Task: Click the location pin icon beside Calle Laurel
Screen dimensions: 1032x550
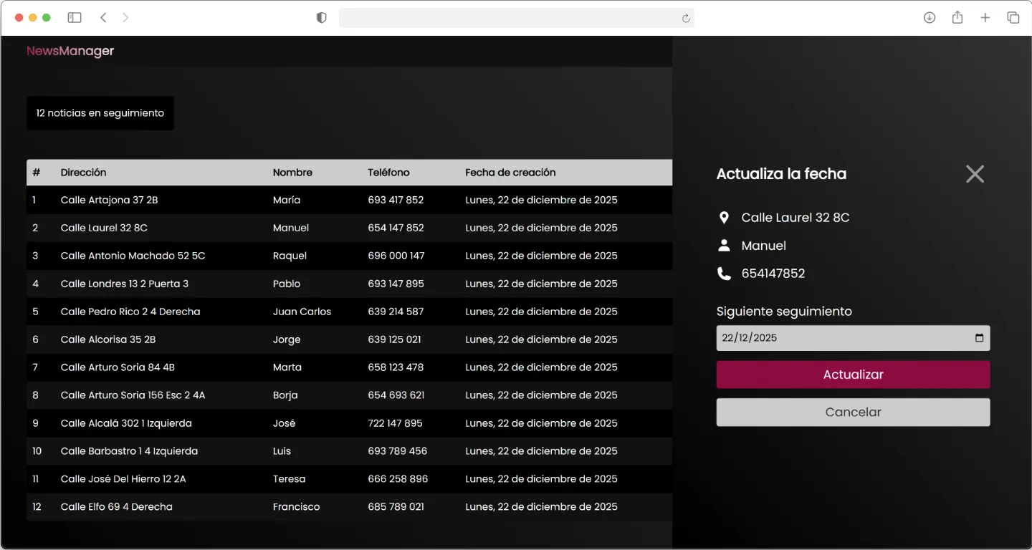Action: point(724,218)
